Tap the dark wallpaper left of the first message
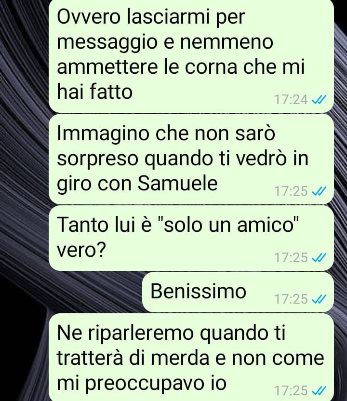This screenshot has height=401, width=347. click(24, 55)
